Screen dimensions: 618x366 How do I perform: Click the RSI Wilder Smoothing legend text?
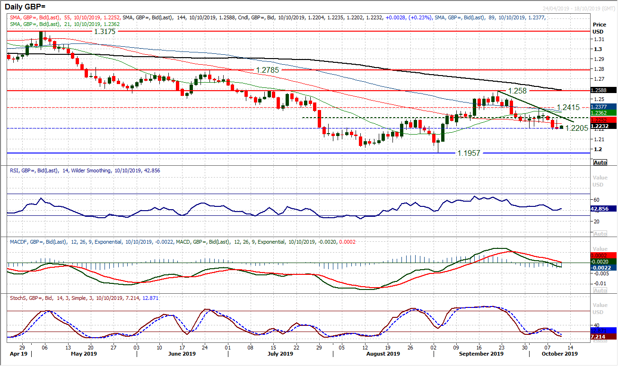(x=84, y=170)
